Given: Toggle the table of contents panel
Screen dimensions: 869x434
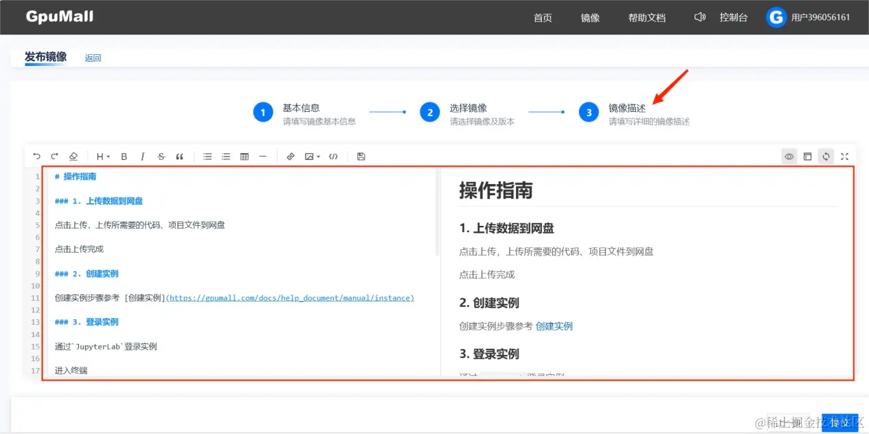Looking at the screenshot, I should [x=808, y=157].
